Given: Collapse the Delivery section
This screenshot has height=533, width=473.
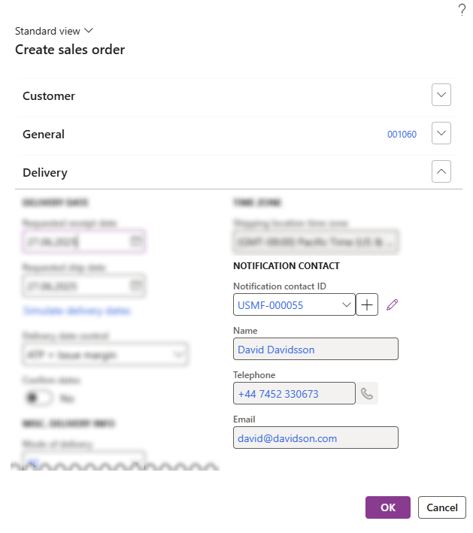Looking at the screenshot, I should pos(442,172).
